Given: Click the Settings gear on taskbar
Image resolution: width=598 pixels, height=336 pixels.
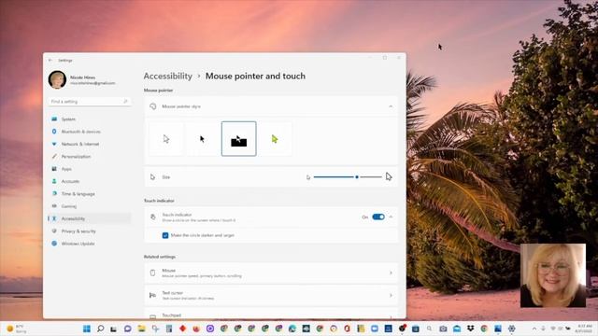Looking at the screenshot, I should 511,329.
